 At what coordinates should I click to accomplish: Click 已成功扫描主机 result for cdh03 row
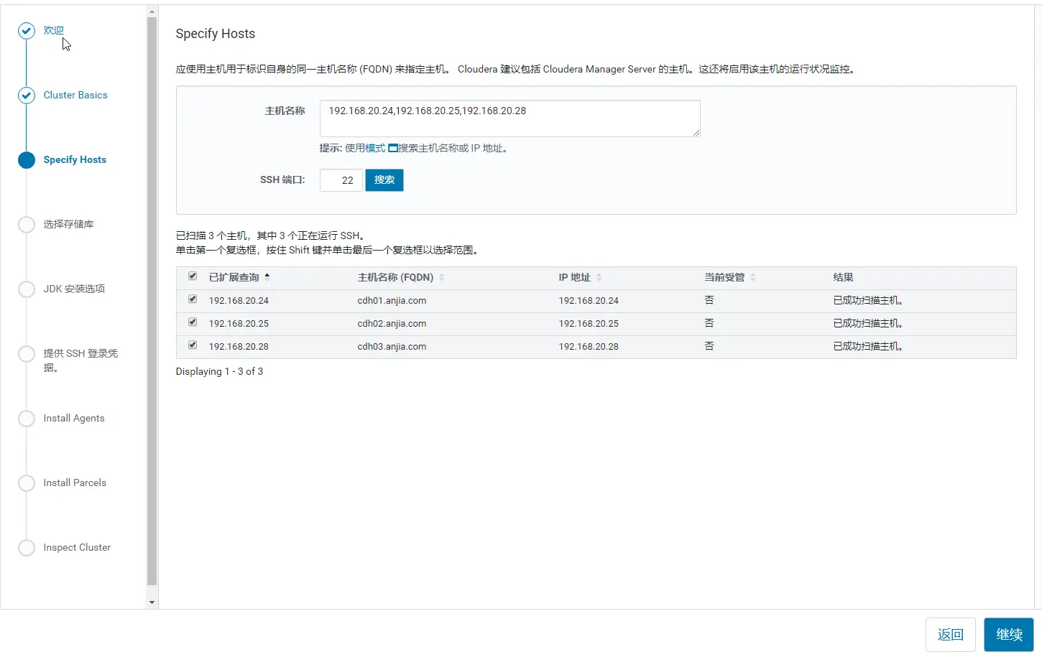tap(868, 347)
